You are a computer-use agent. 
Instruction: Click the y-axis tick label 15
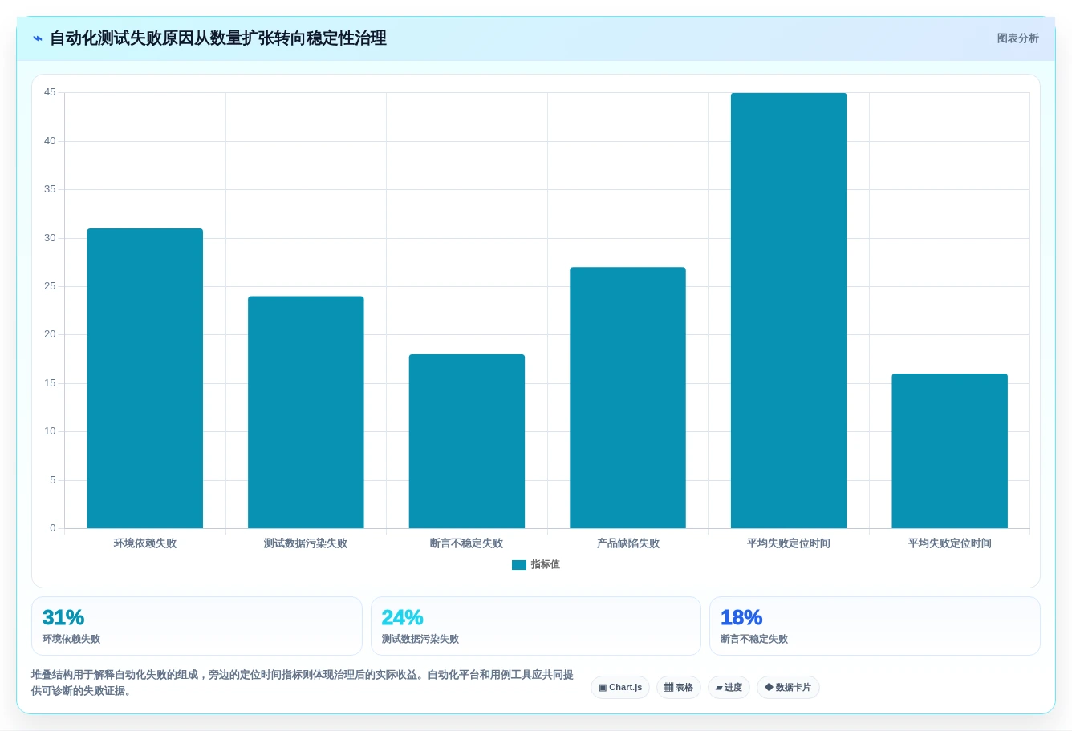coord(50,383)
